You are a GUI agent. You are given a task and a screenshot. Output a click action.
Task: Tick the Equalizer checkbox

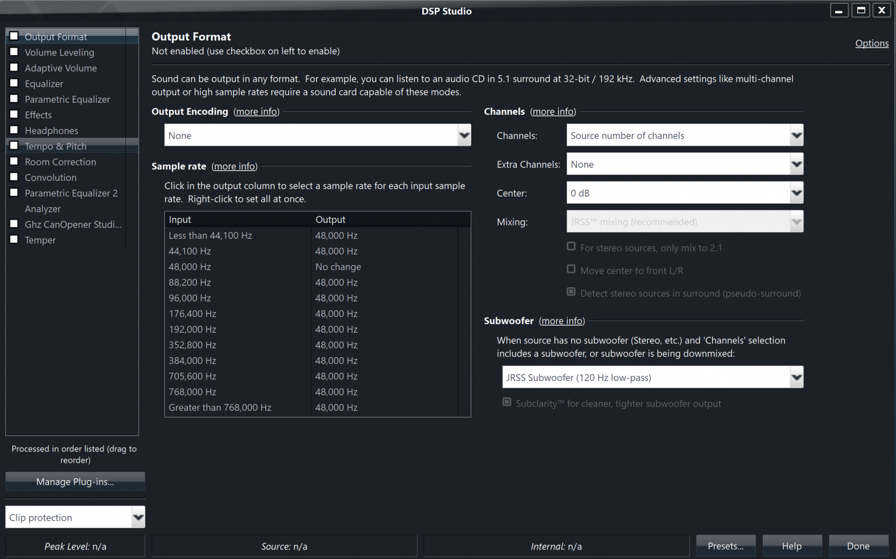(x=14, y=83)
